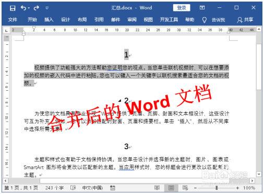Click the zoom in plus button

click(x=237, y=188)
